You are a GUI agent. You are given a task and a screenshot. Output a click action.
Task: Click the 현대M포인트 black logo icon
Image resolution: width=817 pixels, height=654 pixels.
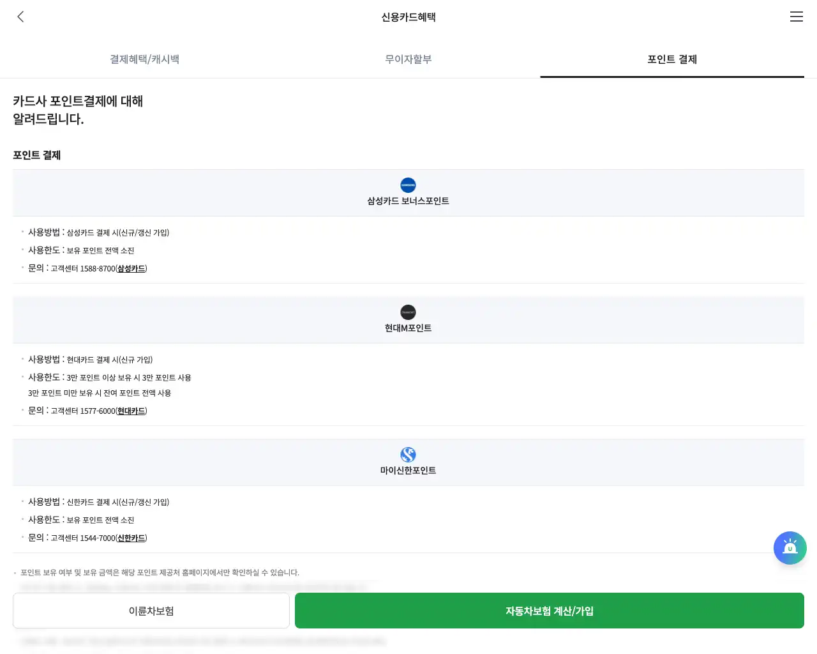click(x=408, y=313)
